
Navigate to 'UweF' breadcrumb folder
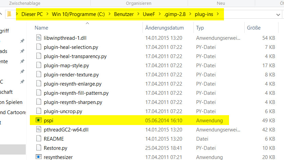point(149,14)
